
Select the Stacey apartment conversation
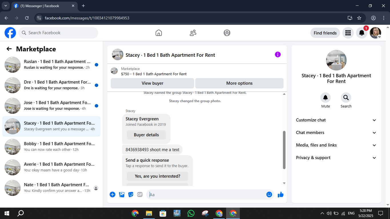(51, 126)
